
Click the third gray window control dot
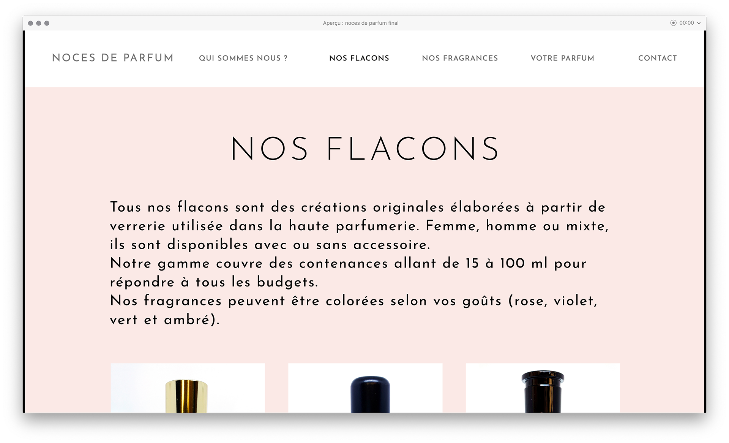47,23
